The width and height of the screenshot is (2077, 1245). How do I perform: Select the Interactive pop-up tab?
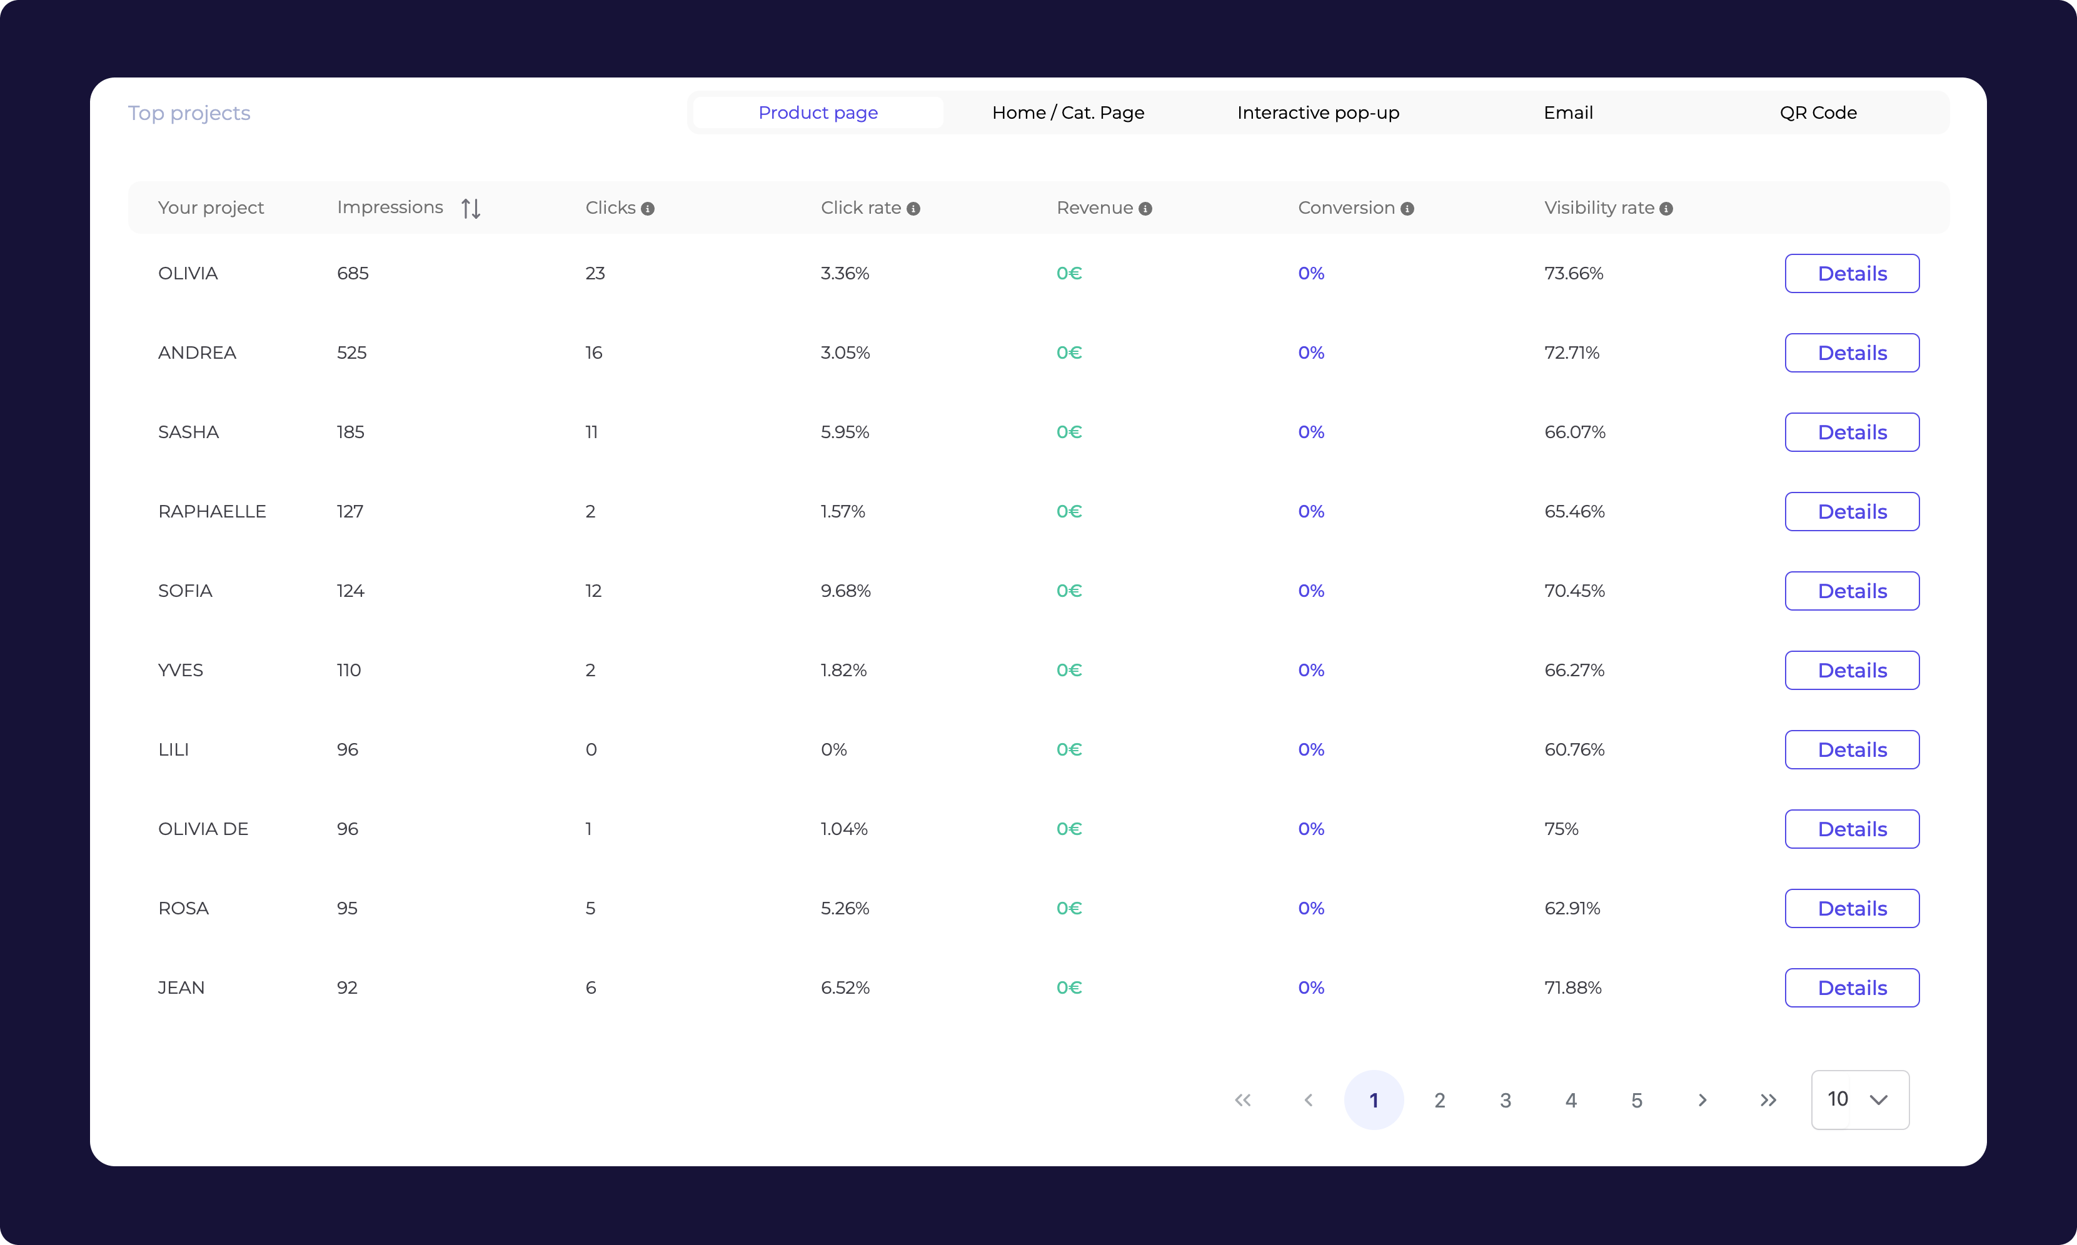[x=1317, y=112]
